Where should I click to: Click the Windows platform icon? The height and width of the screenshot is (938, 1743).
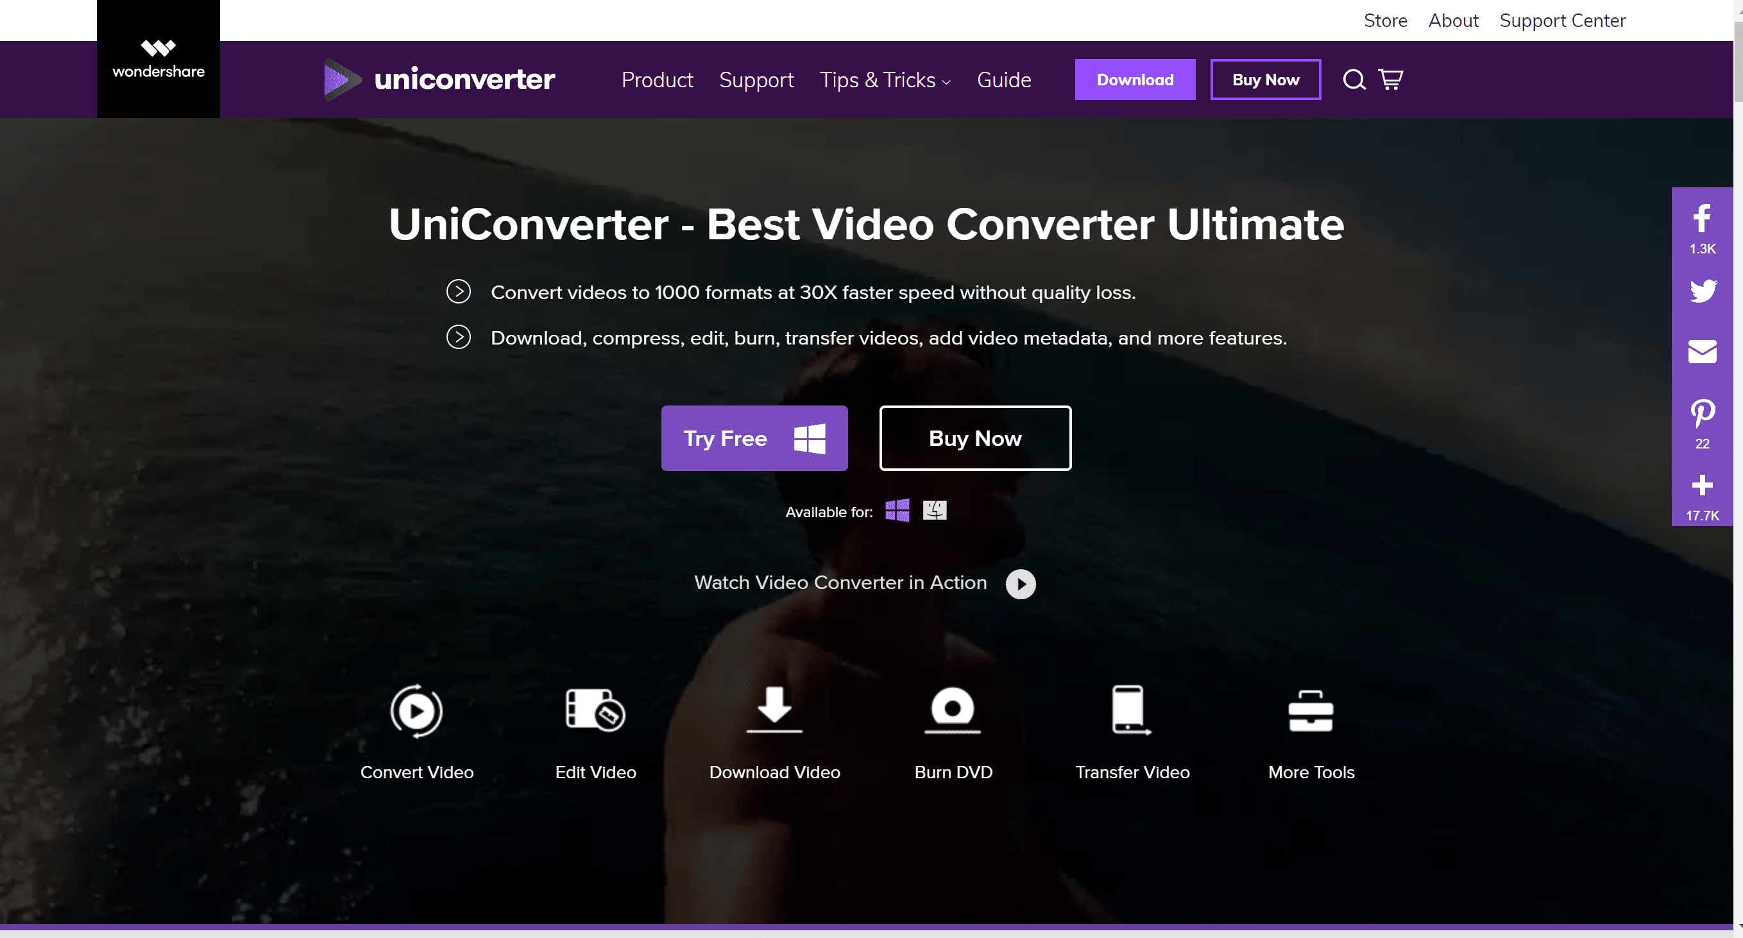click(x=899, y=509)
